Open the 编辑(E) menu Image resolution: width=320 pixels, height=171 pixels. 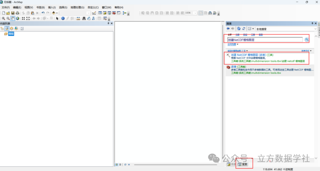17,7
